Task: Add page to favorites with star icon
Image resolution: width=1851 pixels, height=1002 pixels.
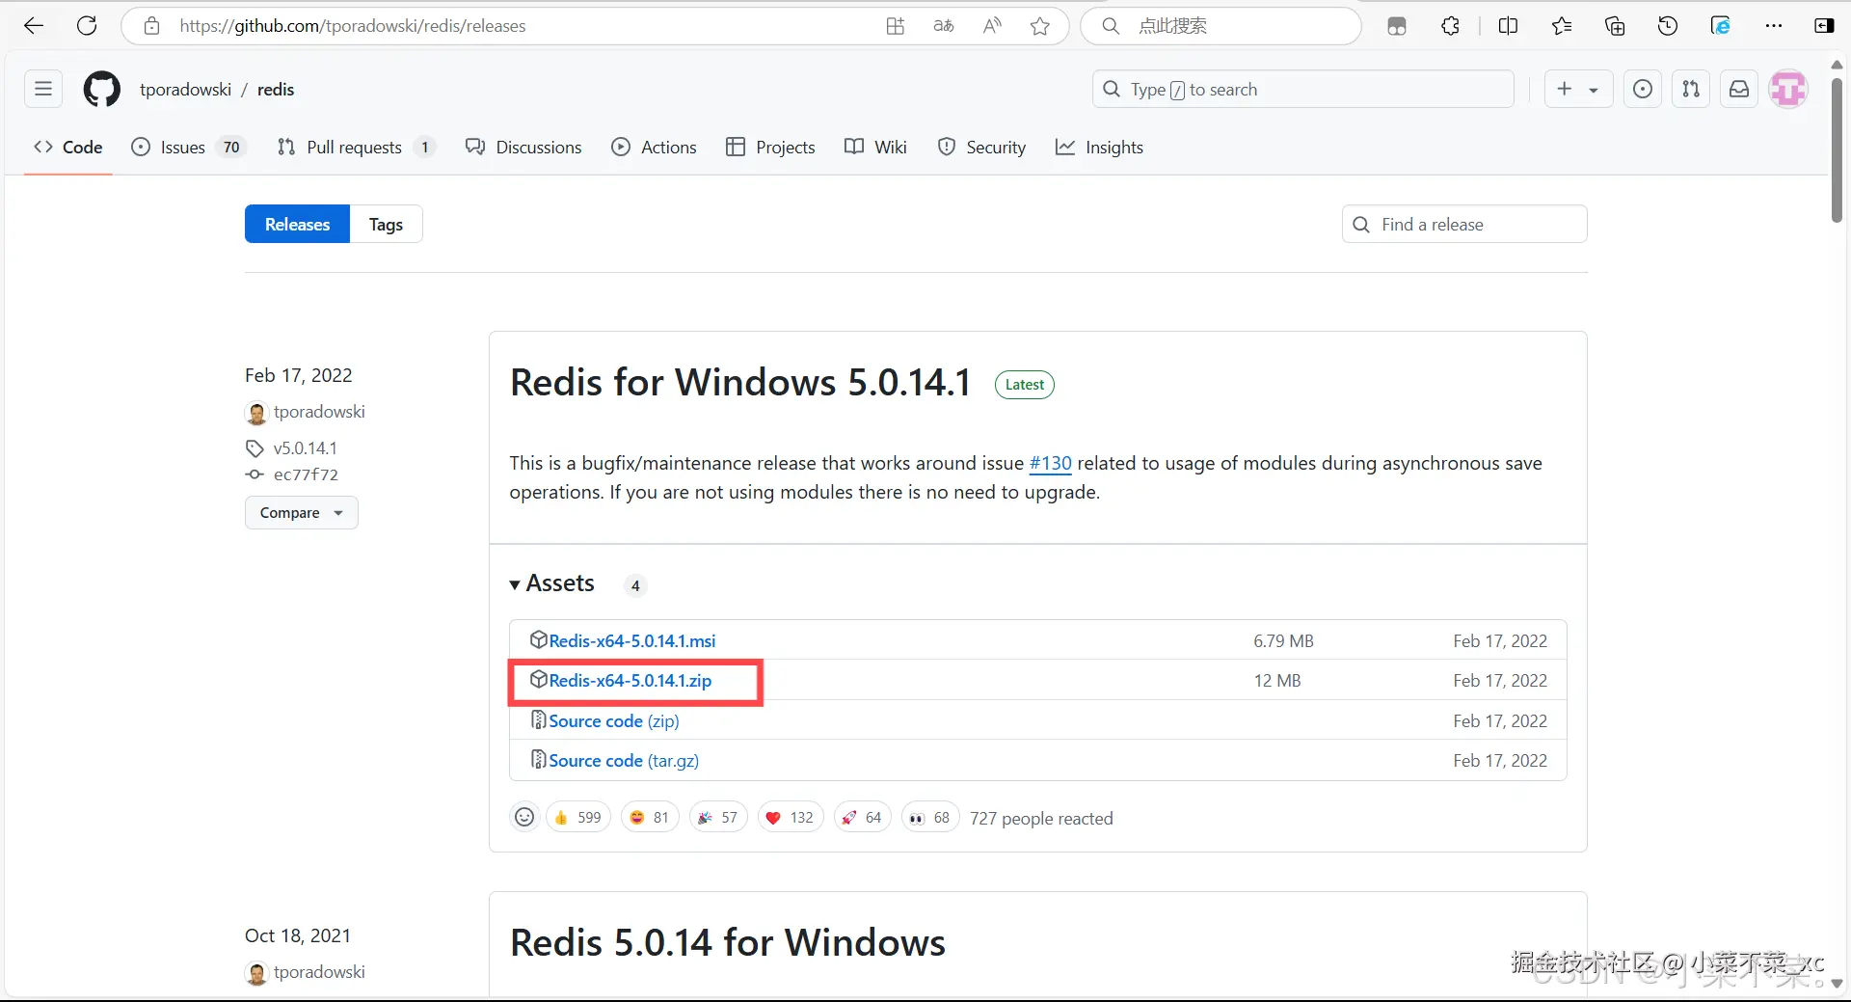Action: (1040, 26)
